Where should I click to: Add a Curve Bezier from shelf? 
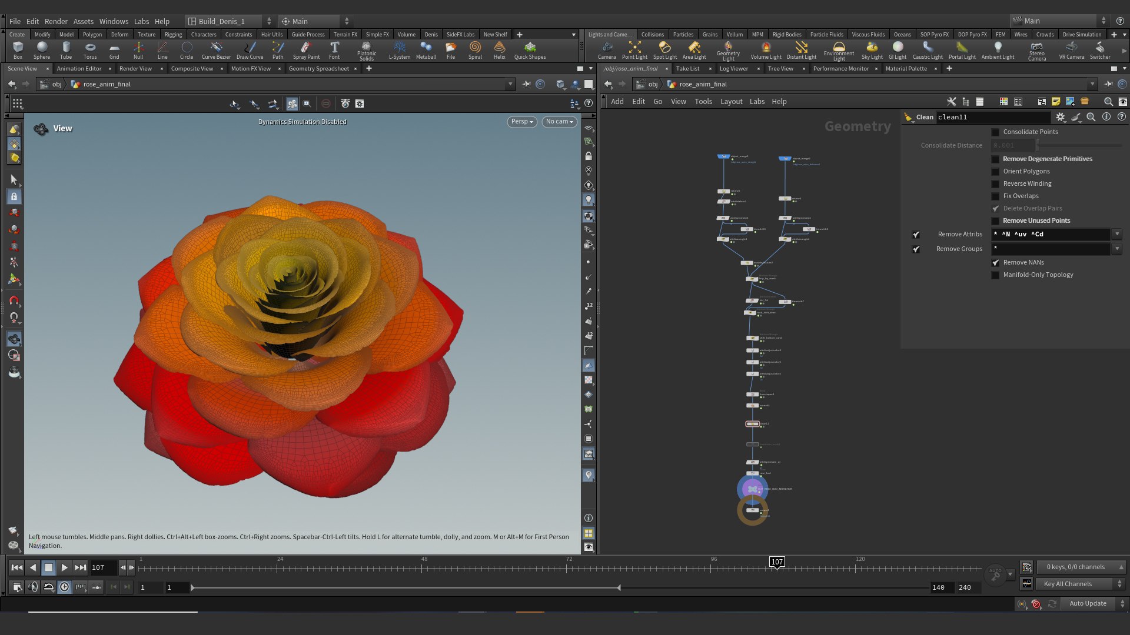click(216, 50)
